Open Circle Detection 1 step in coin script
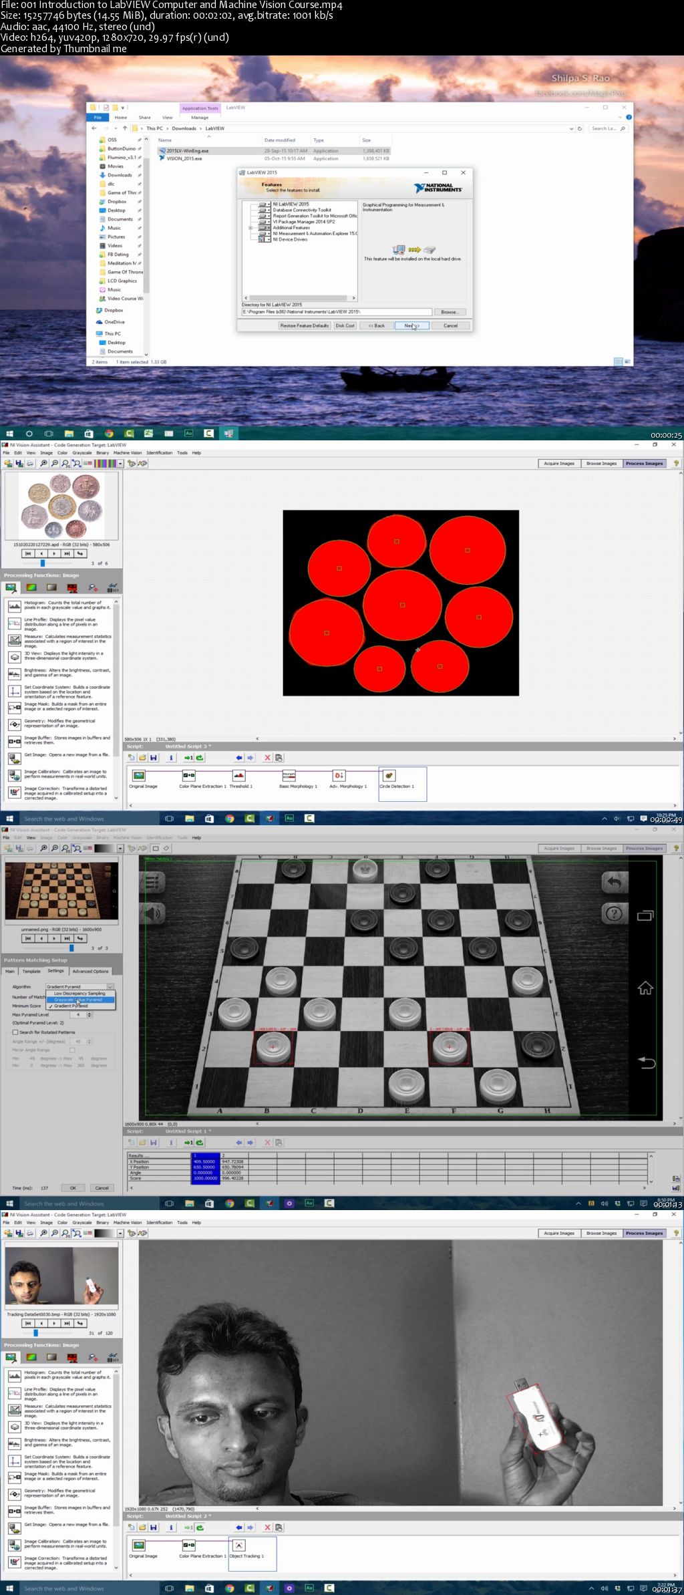This screenshot has width=684, height=1595. [x=389, y=775]
